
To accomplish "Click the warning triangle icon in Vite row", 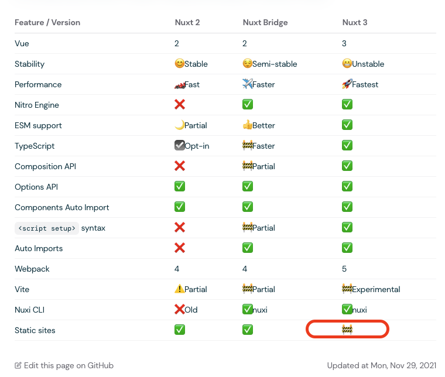I will tap(180, 289).
